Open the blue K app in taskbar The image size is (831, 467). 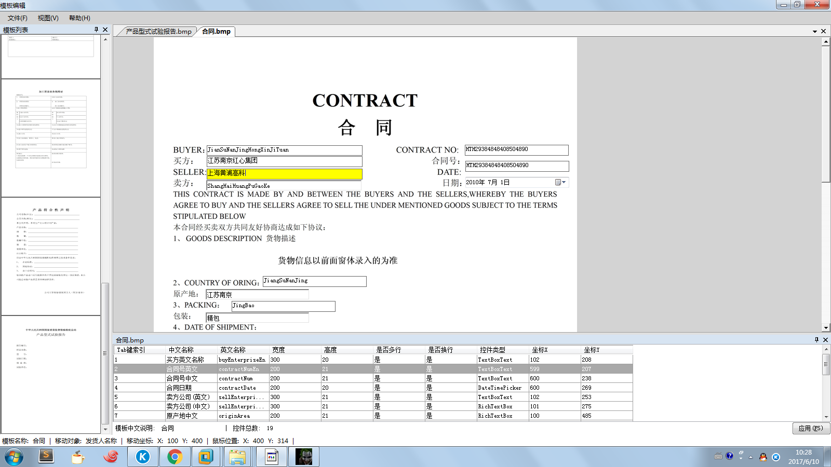pyautogui.click(x=142, y=457)
